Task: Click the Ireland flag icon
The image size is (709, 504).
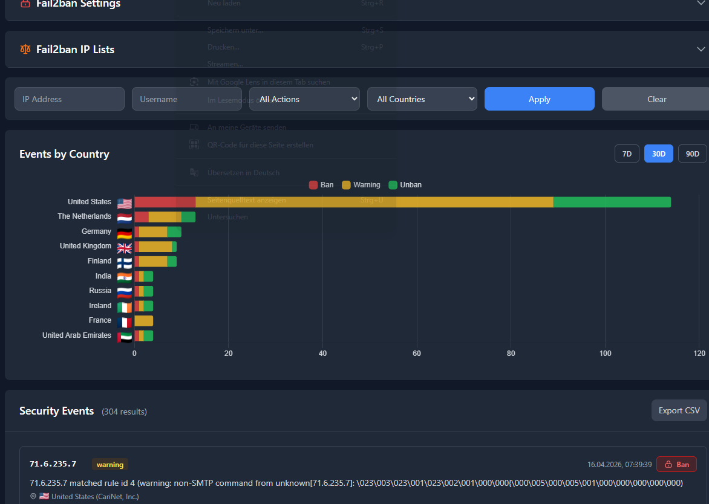Action: click(125, 307)
